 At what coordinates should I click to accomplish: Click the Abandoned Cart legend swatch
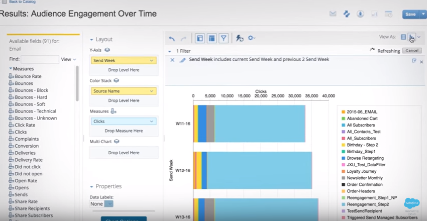click(x=343, y=119)
